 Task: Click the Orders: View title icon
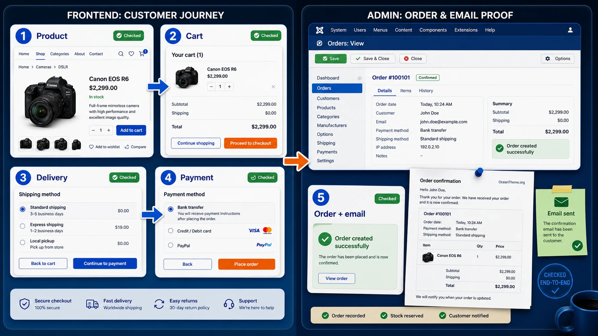point(320,43)
